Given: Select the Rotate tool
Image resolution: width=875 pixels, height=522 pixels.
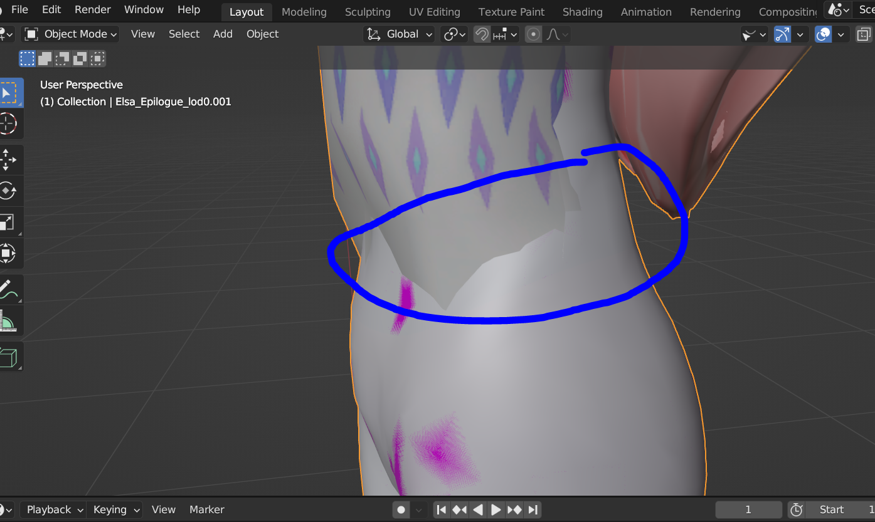Looking at the screenshot, I should [8, 191].
